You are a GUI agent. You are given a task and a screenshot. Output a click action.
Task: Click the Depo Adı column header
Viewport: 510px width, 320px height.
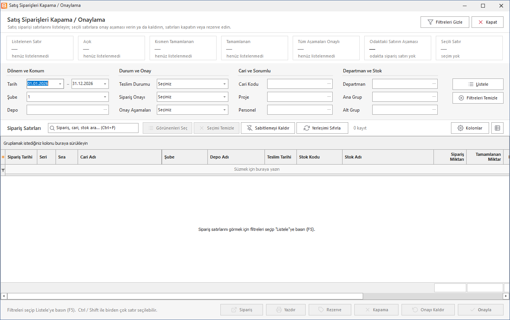point(236,157)
